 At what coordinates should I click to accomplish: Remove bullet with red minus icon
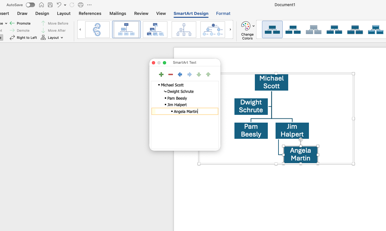pyautogui.click(x=171, y=74)
